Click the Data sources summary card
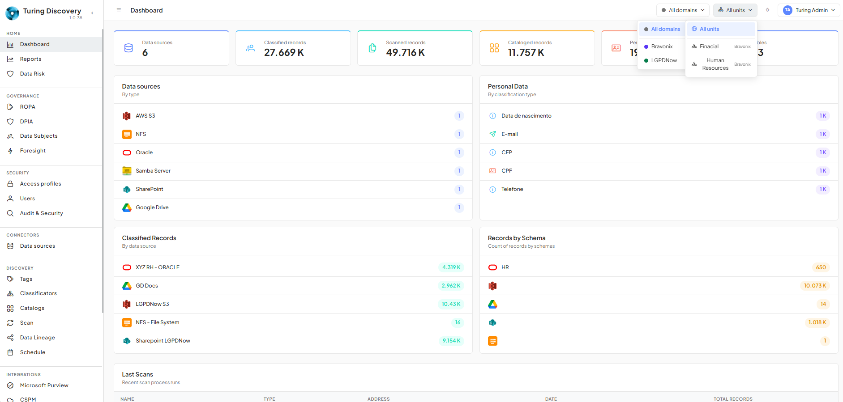Screen dimensions: 843x402 pos(171,48)
